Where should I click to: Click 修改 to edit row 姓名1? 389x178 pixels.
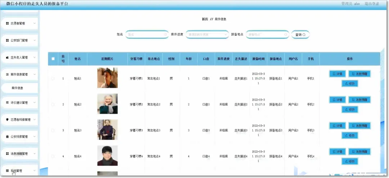(x=350, y=84)
